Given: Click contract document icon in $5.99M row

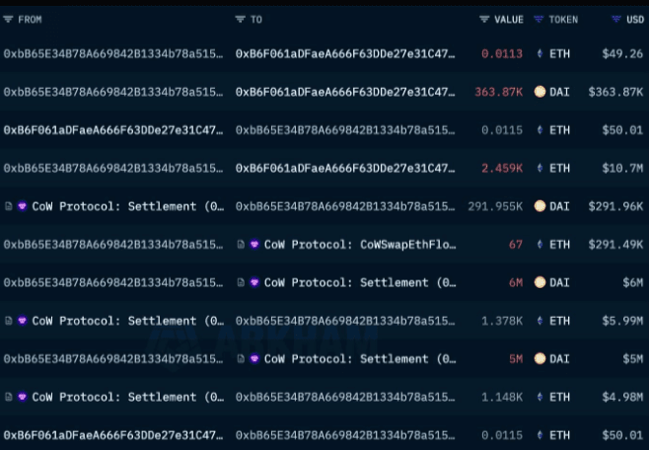Looking at the screenshot, I should 8,321.
